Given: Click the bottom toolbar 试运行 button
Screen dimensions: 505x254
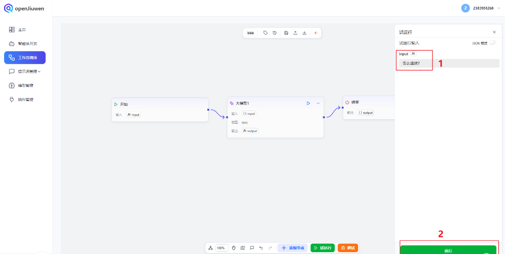Looking at the screenshot, I should coord(323,248).
